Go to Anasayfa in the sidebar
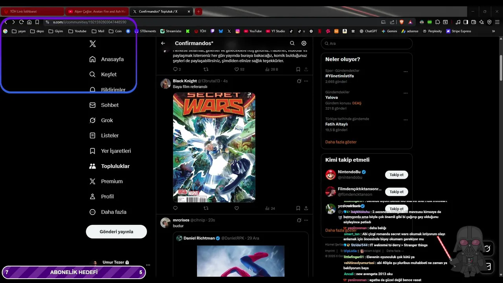 pyautogui.click(x=106, y=59)
